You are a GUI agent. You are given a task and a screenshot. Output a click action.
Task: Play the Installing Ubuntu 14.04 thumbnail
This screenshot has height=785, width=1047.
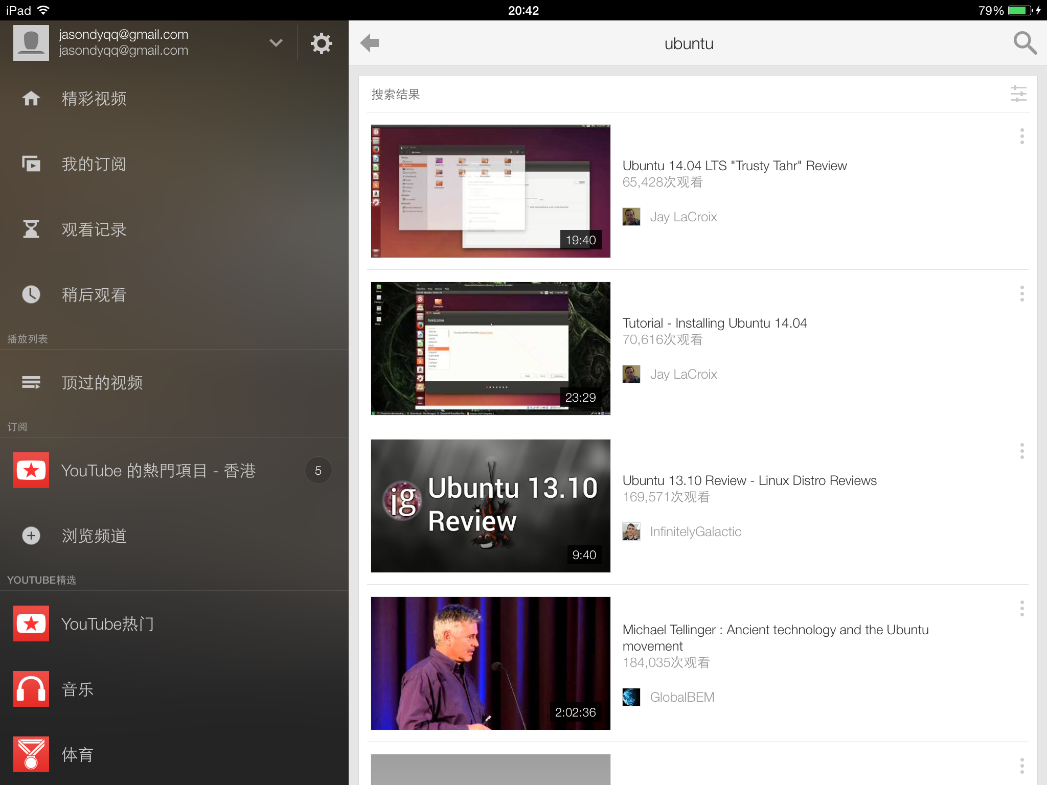[x=491, y=349]
